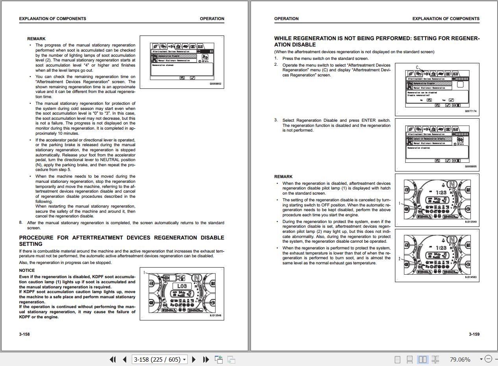Image resolution: width=498 pixels, height=366 pixels.
Task: Go to the first page
Action: click(x=113, y=359)
